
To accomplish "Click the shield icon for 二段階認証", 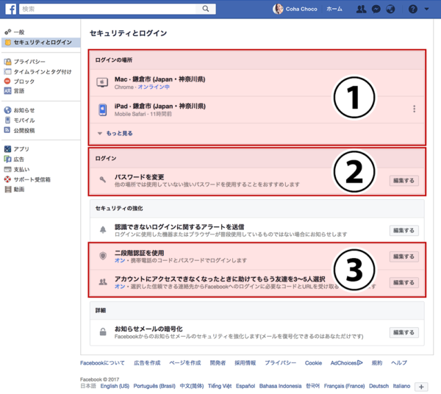I will pyautogui.click(x=103, y=256).
